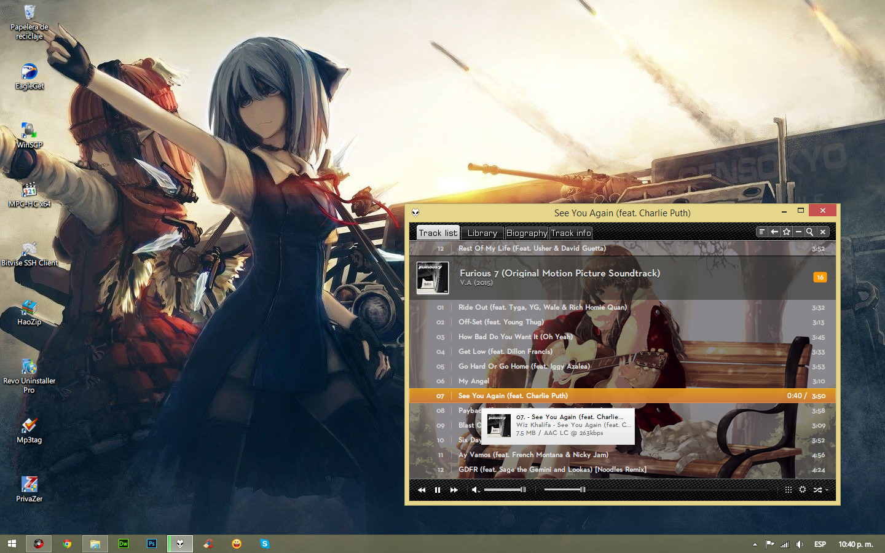Image resolution: width=885 pixels, height=553 pixels.
Task: Select playing track See You Again
Action: (x=622, y=396)
